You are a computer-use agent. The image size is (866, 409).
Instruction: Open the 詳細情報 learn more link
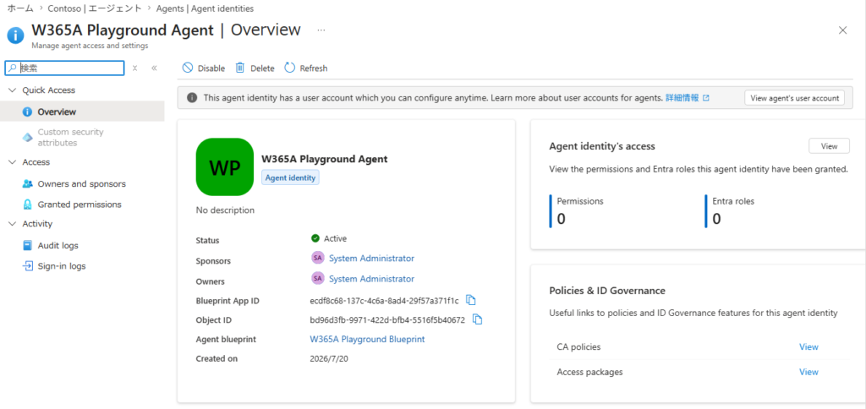(x=682, y=98)
